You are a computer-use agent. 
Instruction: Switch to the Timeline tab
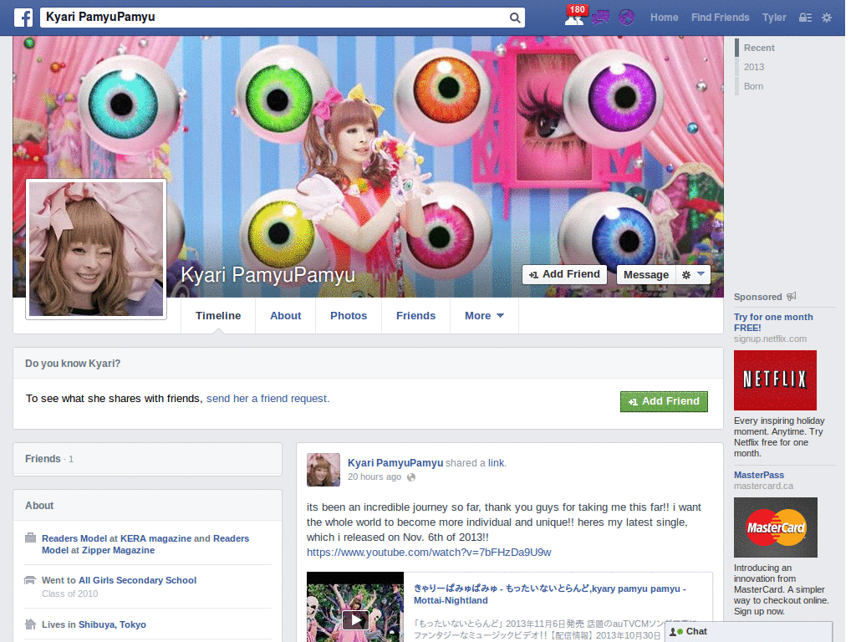click(218, 315)
